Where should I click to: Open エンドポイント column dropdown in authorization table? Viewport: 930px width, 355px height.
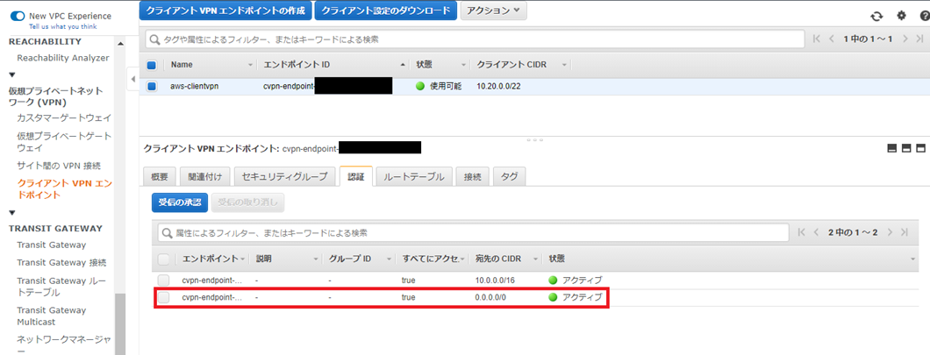242,259
